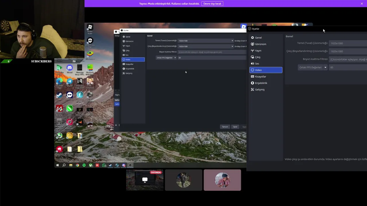Open Temel (Tuval) Çözünürlüğü combo in large window
367x206 pixels.
(348, 43)
